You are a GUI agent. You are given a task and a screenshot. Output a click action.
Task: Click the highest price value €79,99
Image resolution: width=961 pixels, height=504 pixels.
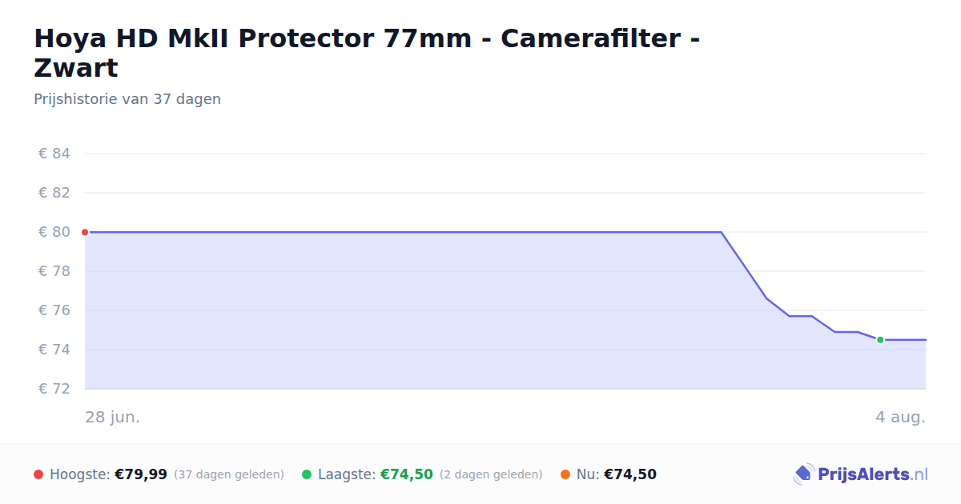point(141,474)
